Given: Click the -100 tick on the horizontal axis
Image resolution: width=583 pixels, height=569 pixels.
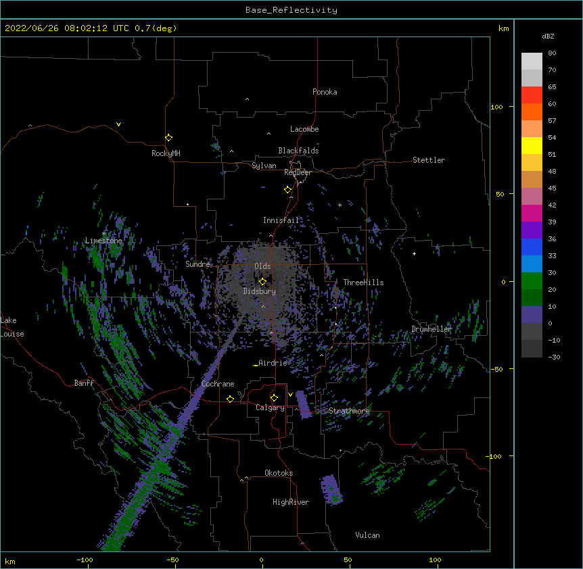Looking at the screenshot, I should tap(85, 560).
